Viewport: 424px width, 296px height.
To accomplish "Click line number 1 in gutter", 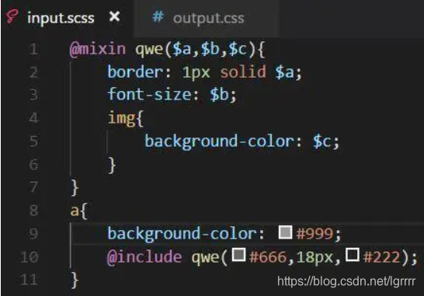I will 33,49.
